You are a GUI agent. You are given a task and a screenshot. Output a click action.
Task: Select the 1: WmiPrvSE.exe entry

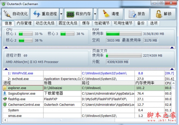[x=20, y=73]
